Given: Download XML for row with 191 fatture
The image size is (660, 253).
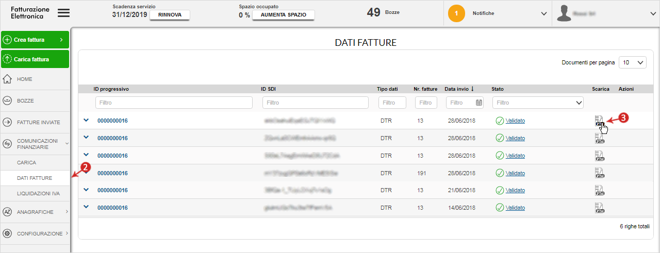Looking at the screenshot, I should pos(599,173).
